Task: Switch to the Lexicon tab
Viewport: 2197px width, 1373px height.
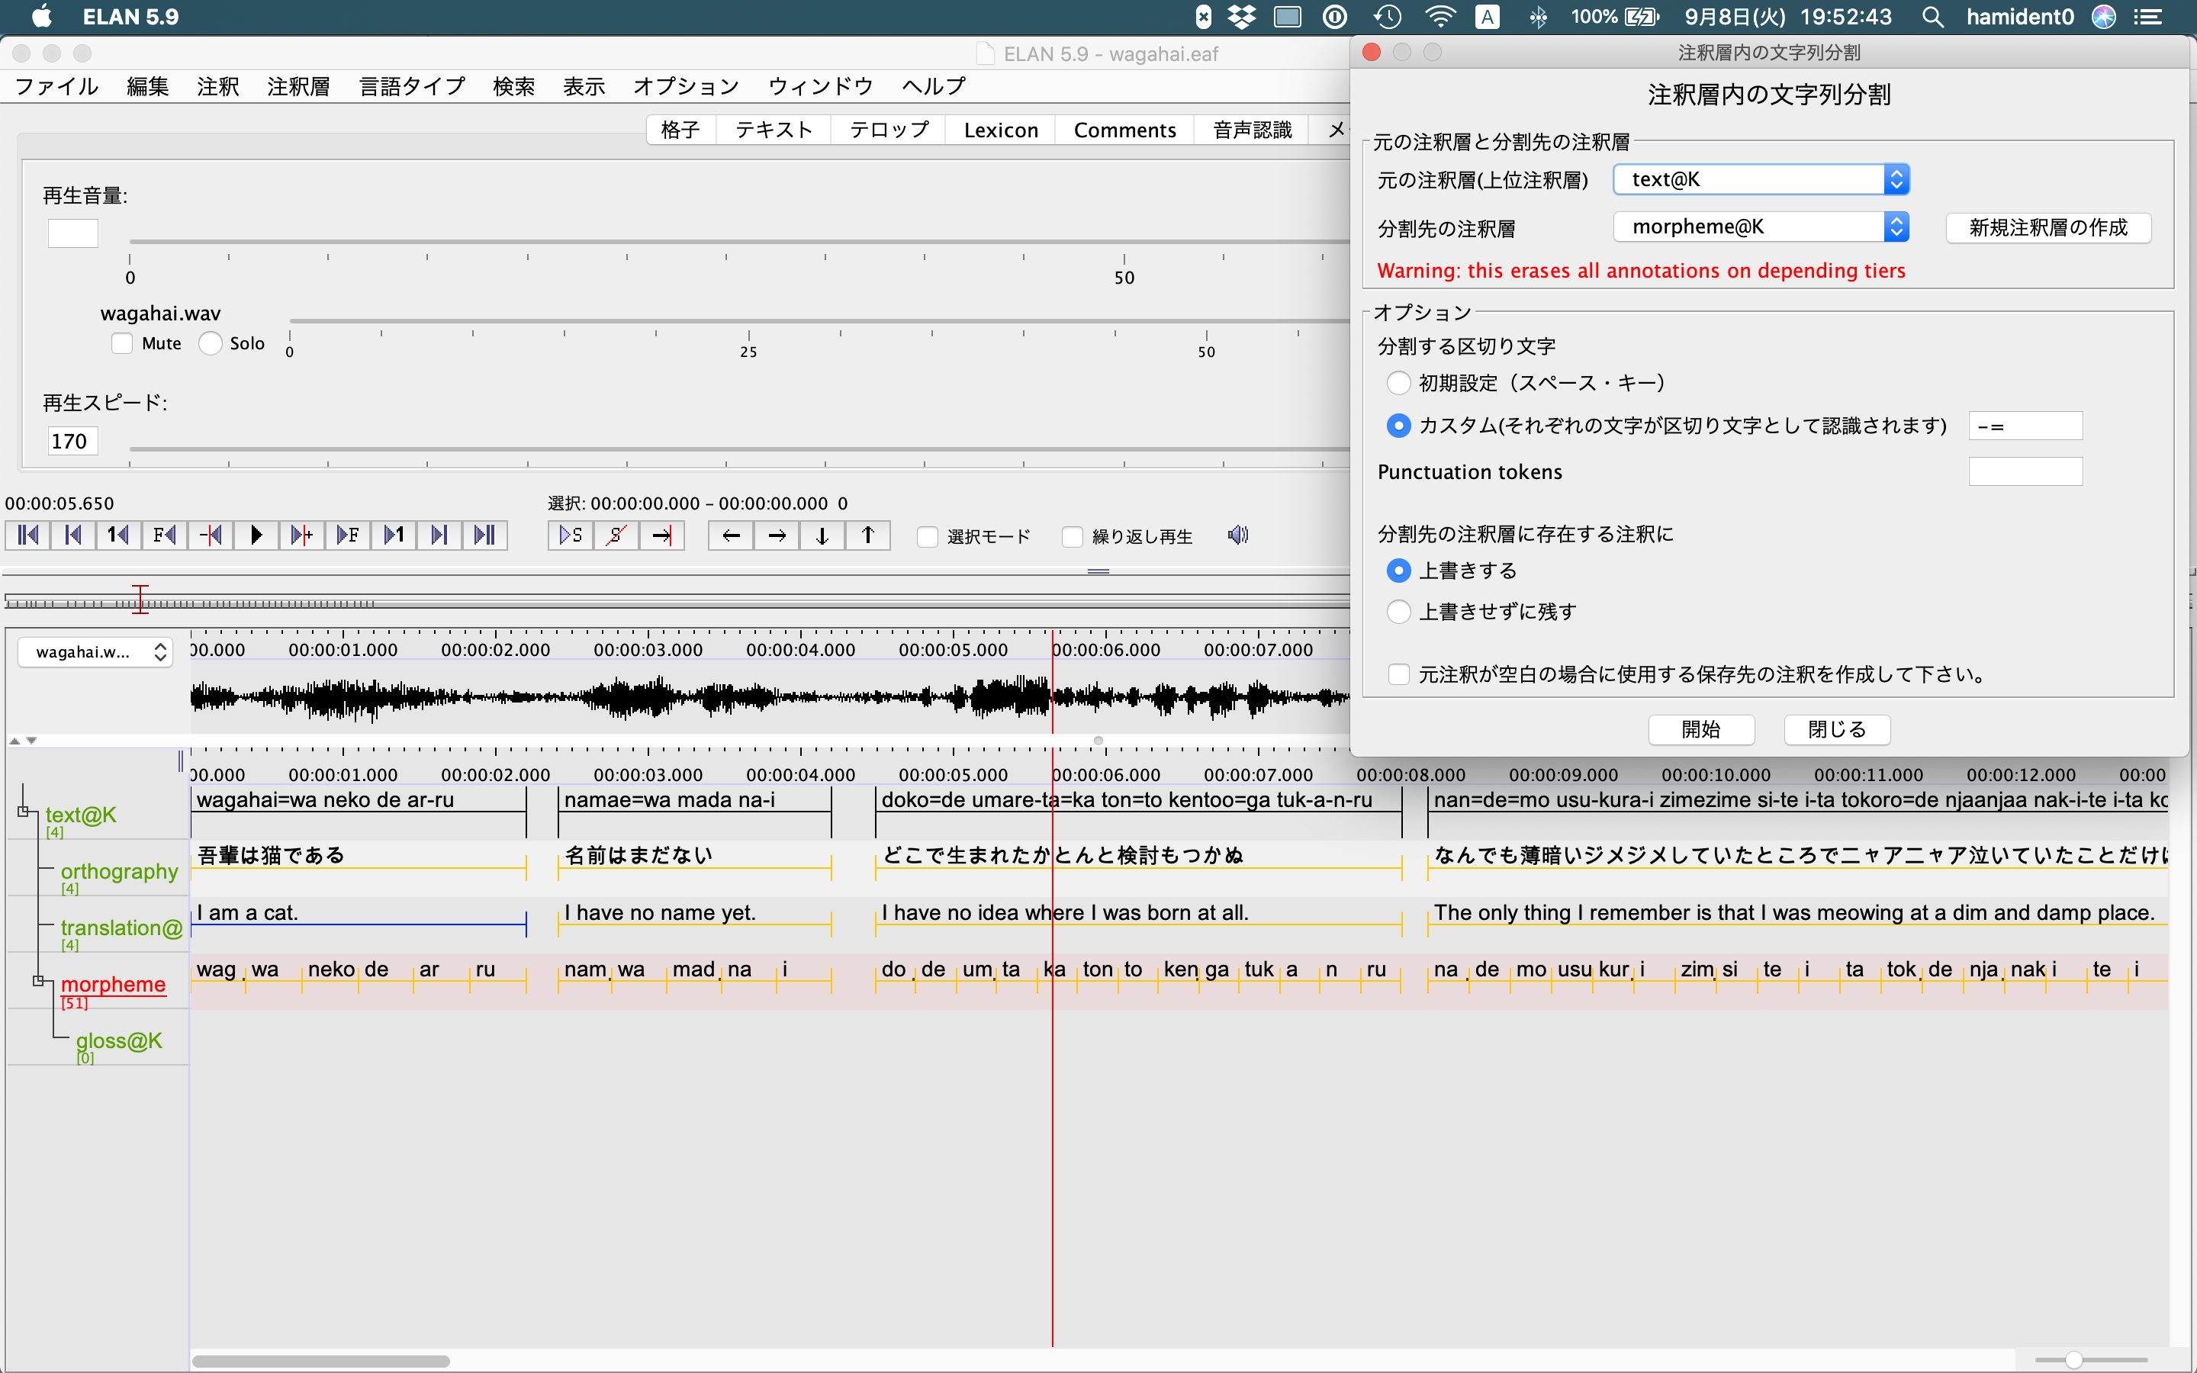Action: point(1000,129)
